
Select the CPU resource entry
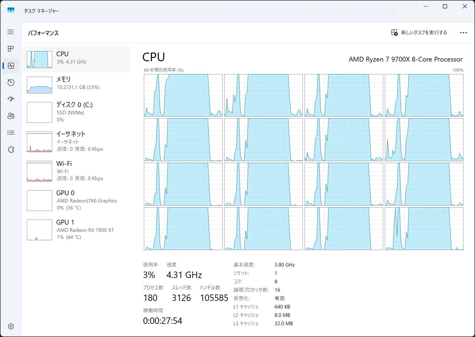click(76, 59)
